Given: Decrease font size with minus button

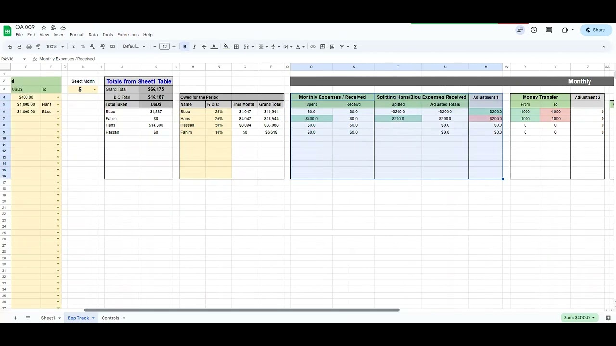Looking at the screenshot, I should 154,47.
